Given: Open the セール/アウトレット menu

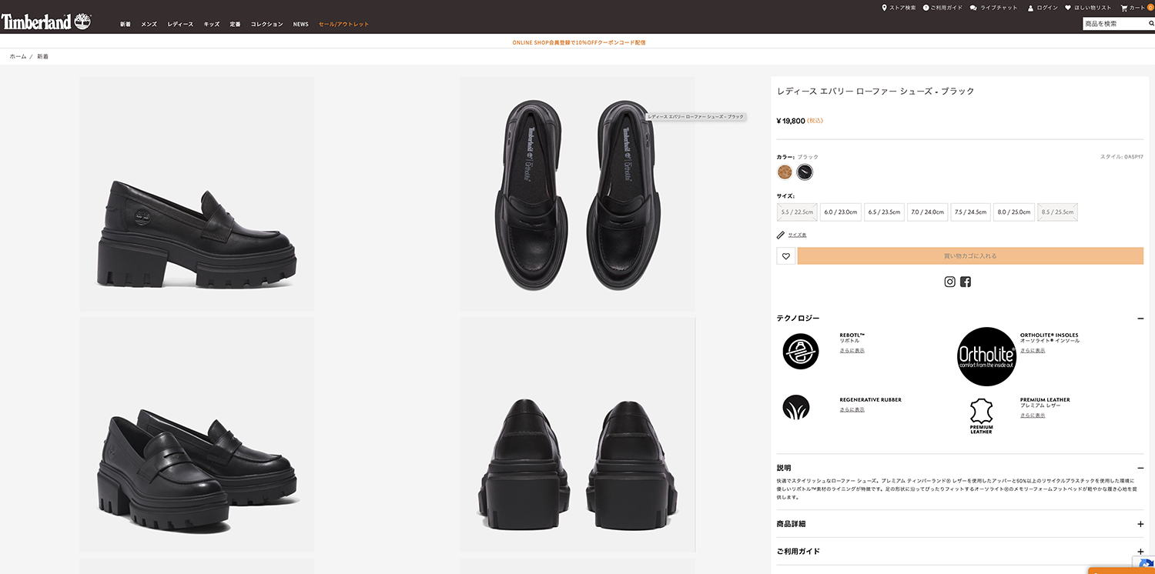Looking at the screenshot, I should pos(343,24).
